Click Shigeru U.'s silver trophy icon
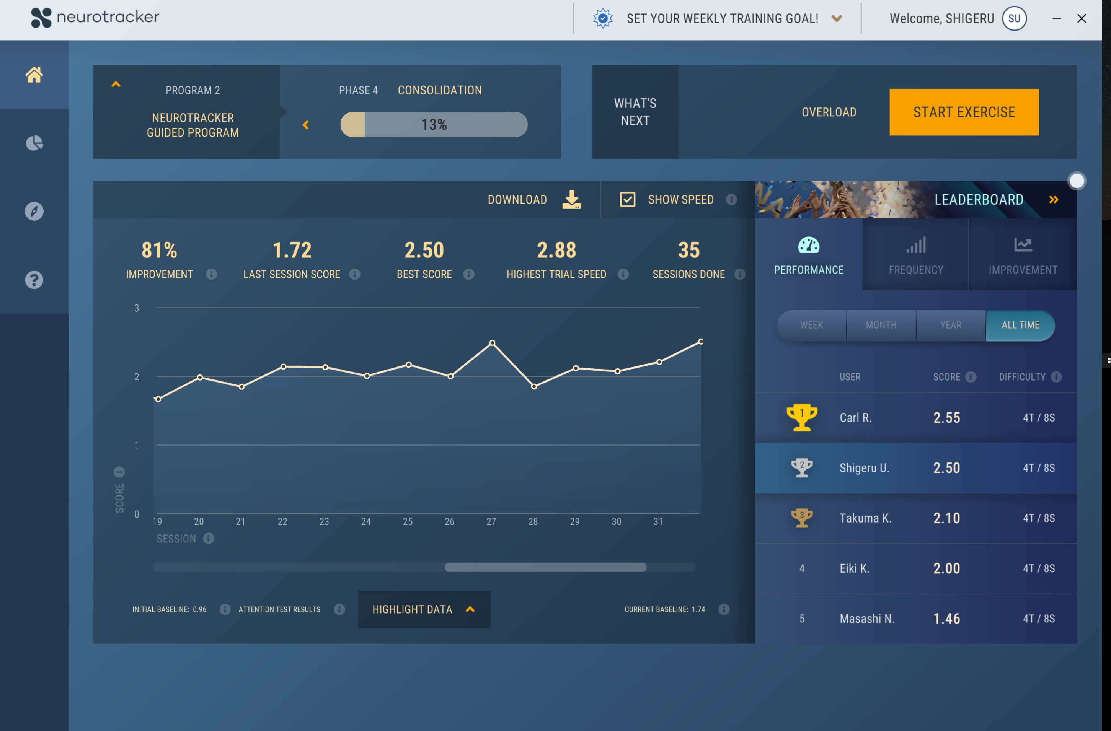The image size is (1111, 731). tap(801, 467)
